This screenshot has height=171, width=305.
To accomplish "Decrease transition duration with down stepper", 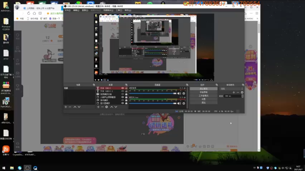I will (242, 97).
